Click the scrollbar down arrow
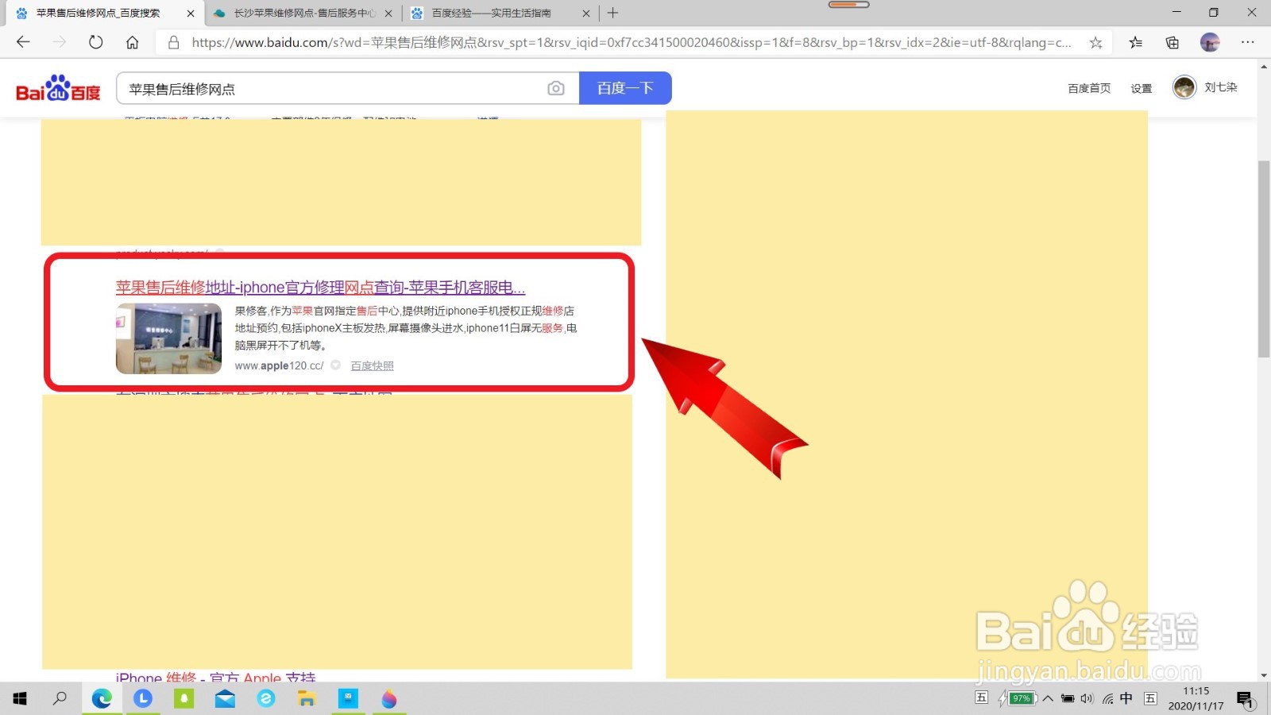 (x=1264, y=675)
